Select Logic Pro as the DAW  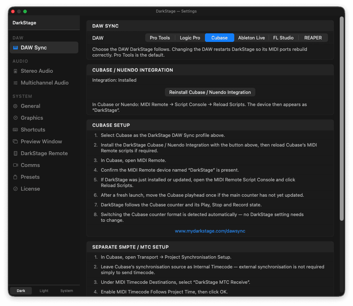coord(190,38)
